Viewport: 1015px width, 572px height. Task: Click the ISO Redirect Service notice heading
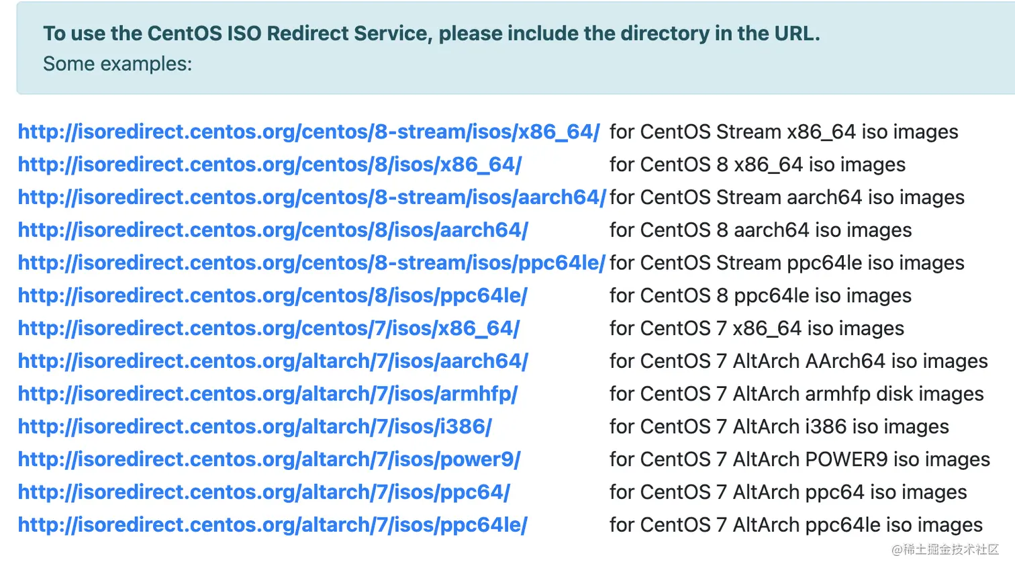click(x=431, y=34)
